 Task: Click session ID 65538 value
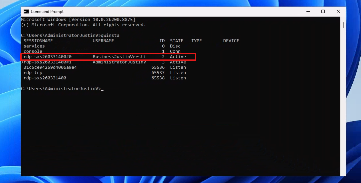pyautogui.click(x=158, y=78)
